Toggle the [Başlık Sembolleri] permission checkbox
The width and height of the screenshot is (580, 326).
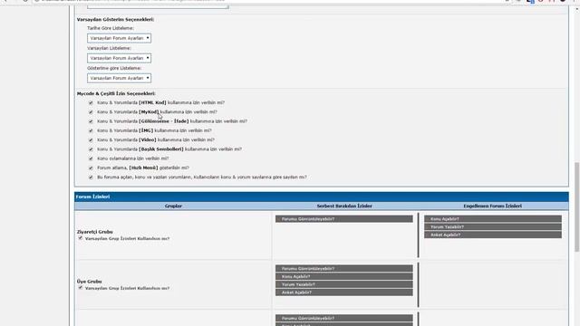[x=91, y=149]
